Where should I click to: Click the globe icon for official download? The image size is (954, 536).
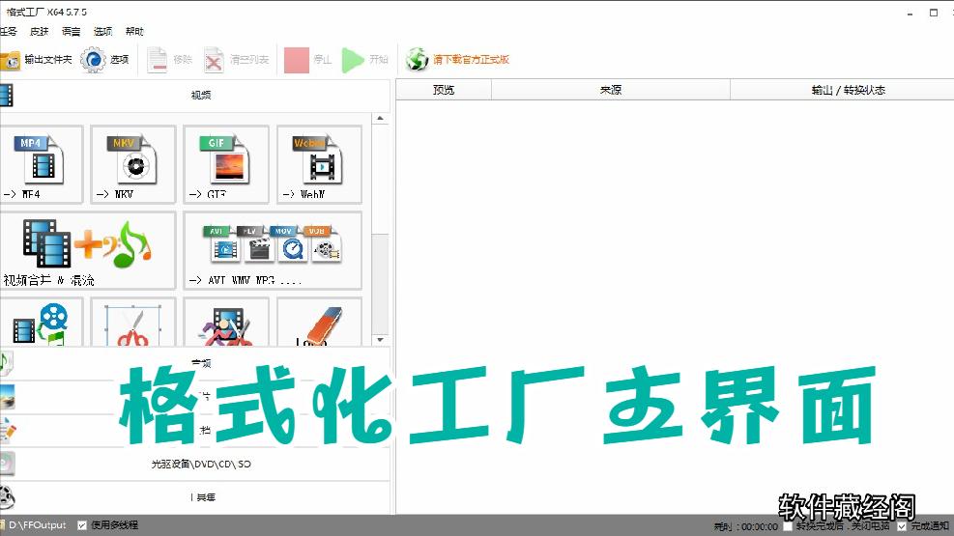(x=418, y=60)
